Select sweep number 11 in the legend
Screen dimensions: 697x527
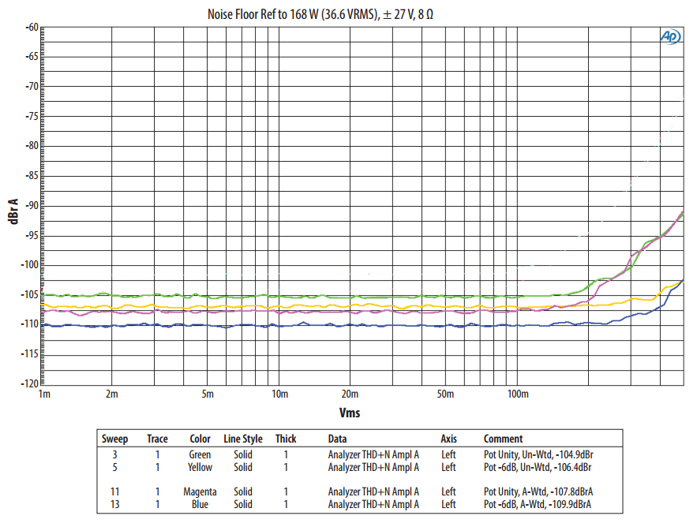[x=115, y=491]
